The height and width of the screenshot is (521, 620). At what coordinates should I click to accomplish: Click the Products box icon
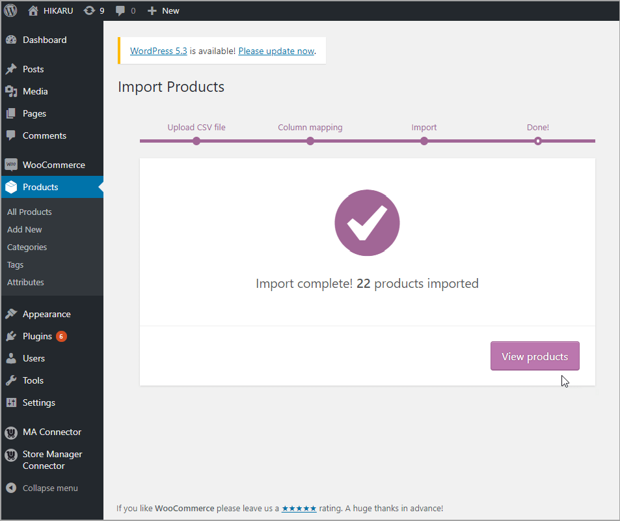(11, 187)
